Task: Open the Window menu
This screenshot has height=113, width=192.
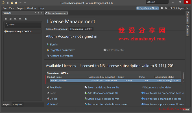Action: [32, 8]
